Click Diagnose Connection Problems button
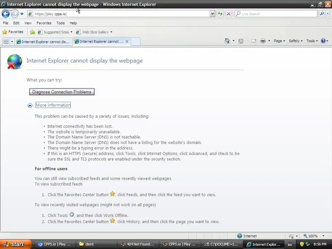The image size is (332, 249). (62, 92)
